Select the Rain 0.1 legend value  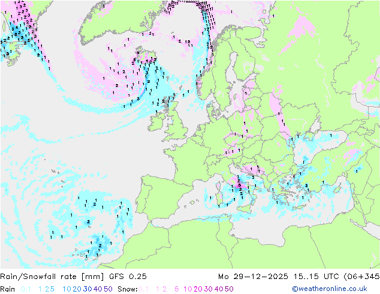coord(26,289)
